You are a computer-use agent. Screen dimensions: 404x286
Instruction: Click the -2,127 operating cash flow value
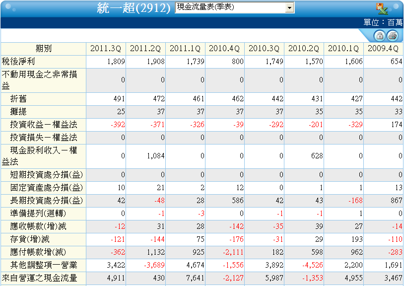click(x=233, y=278)
